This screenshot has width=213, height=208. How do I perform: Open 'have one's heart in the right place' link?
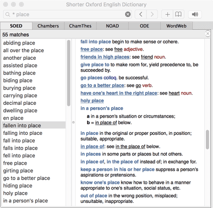[x=119, y=93]
